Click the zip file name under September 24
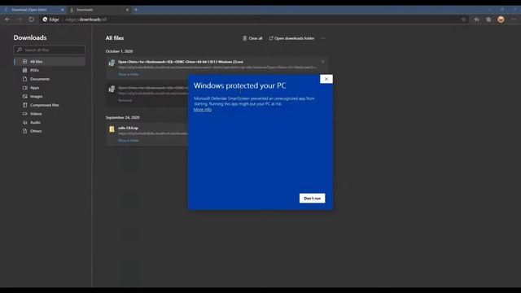 click(128, 128)
